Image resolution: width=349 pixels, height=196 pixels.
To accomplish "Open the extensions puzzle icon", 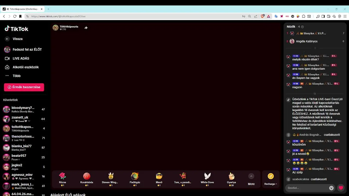I will pyautogui.click(x=303, y=16).
